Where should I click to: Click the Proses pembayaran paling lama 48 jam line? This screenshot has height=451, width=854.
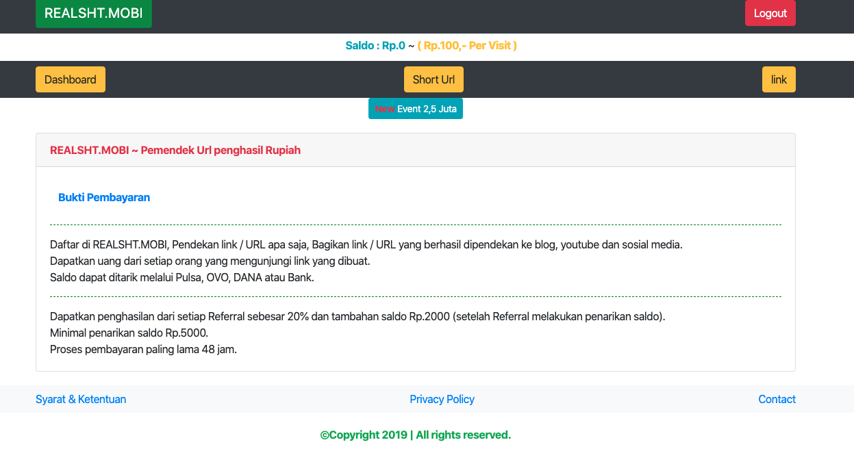143,349
